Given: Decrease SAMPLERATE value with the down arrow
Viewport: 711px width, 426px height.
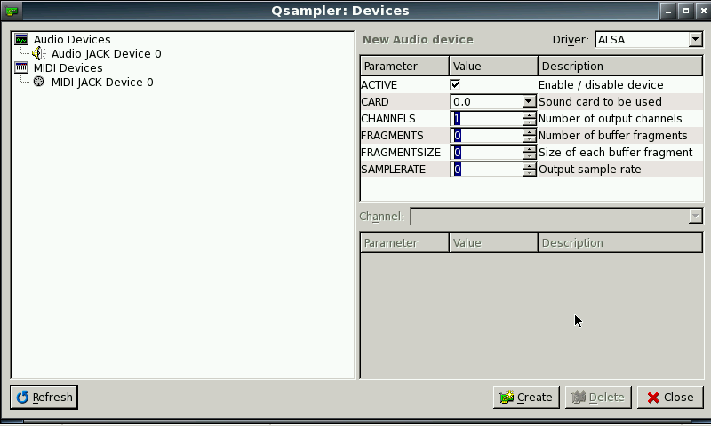Looking at the screenshot, I should 529,172.
